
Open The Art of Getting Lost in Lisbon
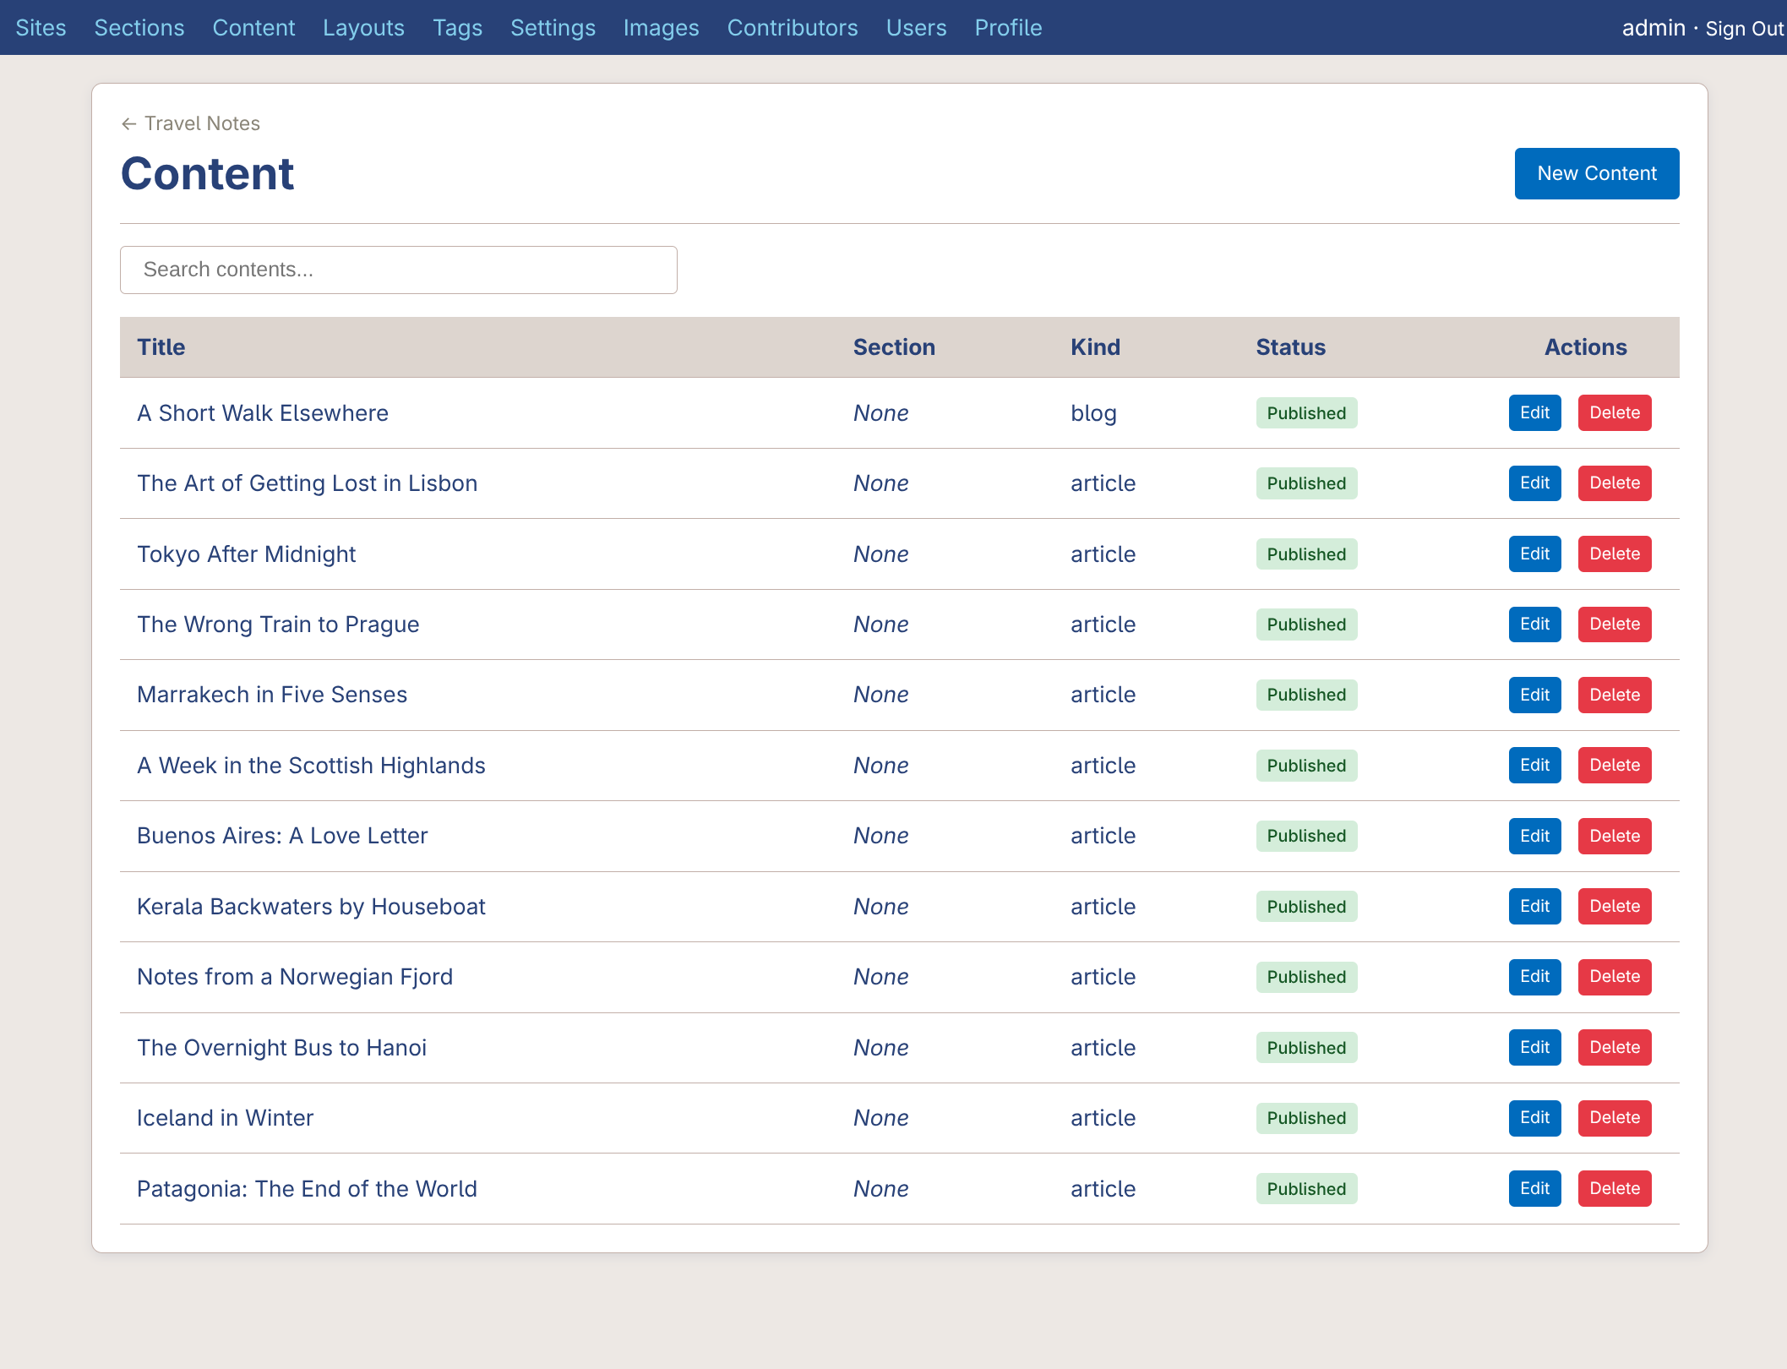click(307, 483)
